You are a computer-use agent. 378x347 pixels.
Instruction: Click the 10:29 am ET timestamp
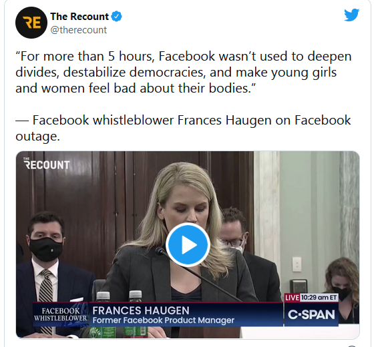coord(319,298)
